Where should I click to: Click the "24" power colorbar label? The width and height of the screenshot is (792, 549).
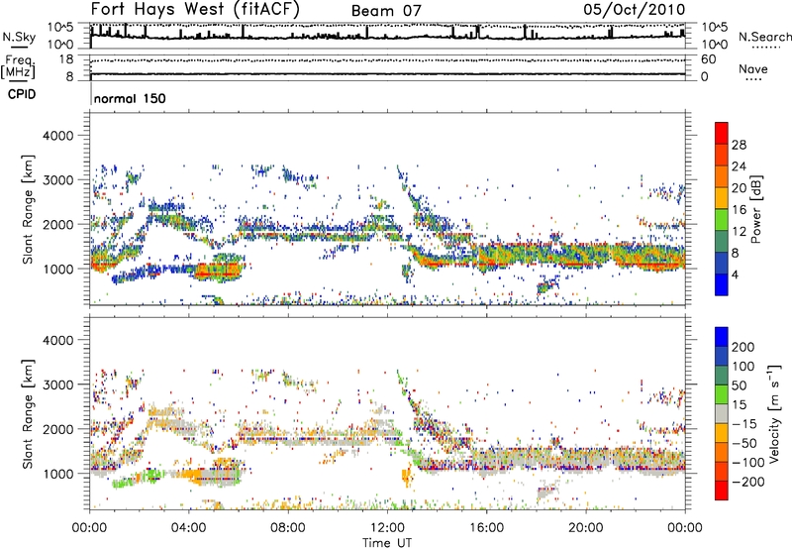[739, 166]
